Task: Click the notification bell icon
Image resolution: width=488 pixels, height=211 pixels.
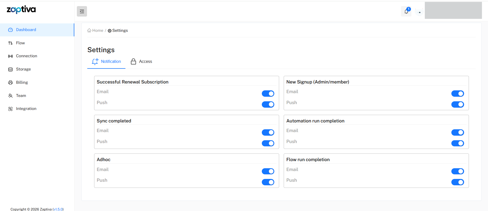Action: pos(406,11)
